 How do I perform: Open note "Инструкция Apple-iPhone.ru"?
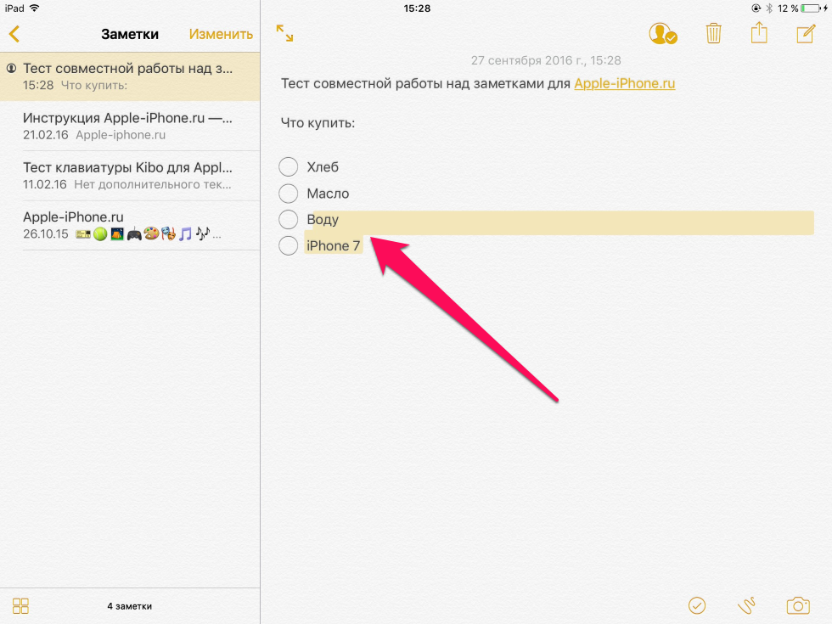[130, 126]
